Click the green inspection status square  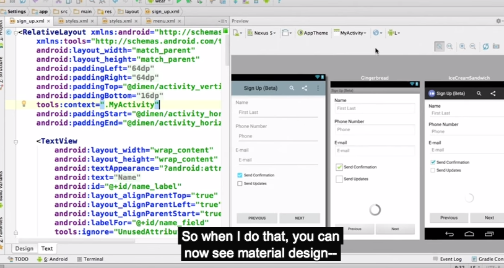225,31
